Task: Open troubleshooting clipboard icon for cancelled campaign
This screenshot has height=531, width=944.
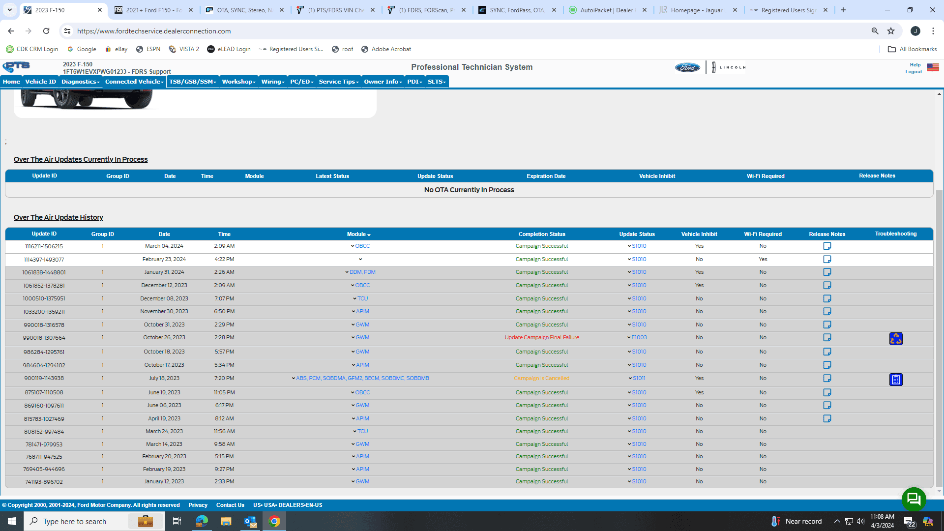Action: point(895,380)
